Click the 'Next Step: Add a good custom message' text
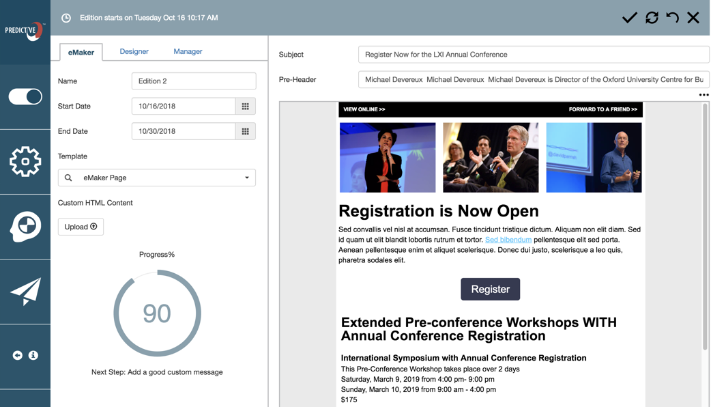Image resolution: width=711 pixels, height=407 pixels. (157, 372)
